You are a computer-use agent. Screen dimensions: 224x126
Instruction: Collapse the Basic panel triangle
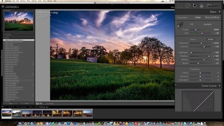(x=219, y=12)
